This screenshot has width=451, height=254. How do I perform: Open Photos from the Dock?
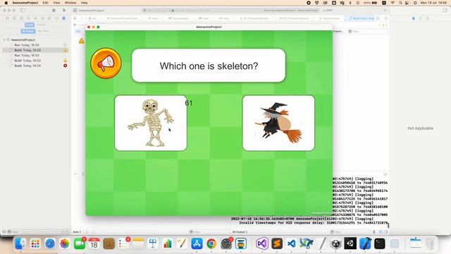(x=65, y=243)
